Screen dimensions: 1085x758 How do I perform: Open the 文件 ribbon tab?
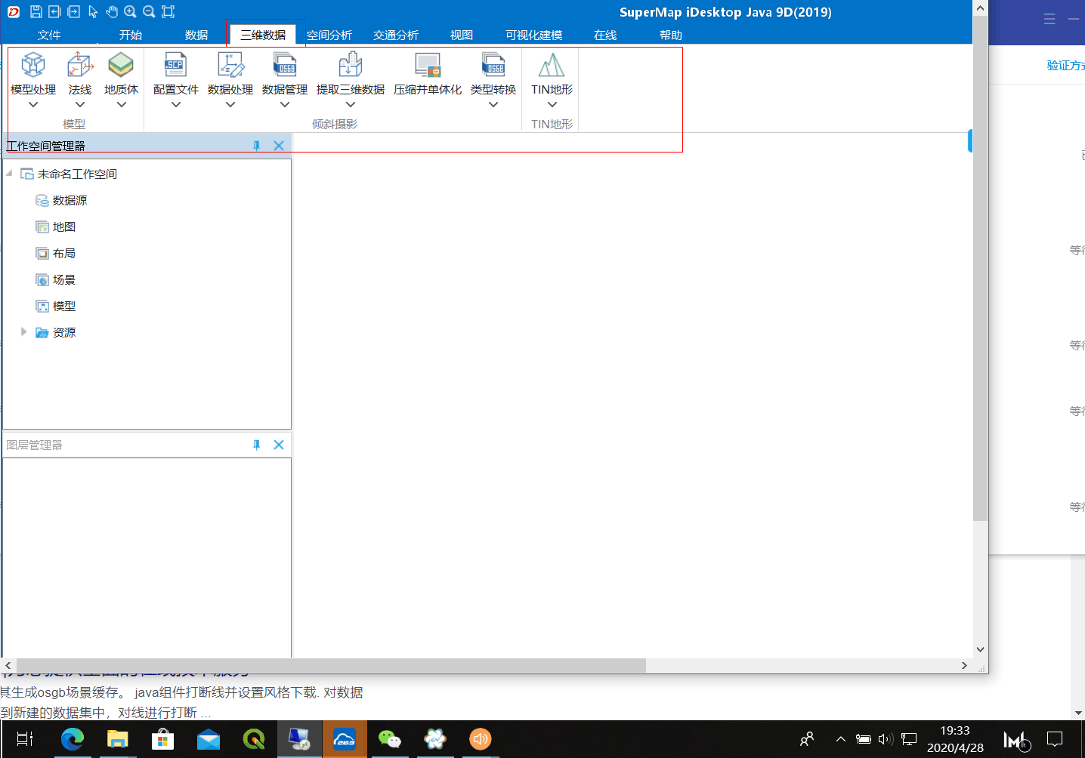49,35
